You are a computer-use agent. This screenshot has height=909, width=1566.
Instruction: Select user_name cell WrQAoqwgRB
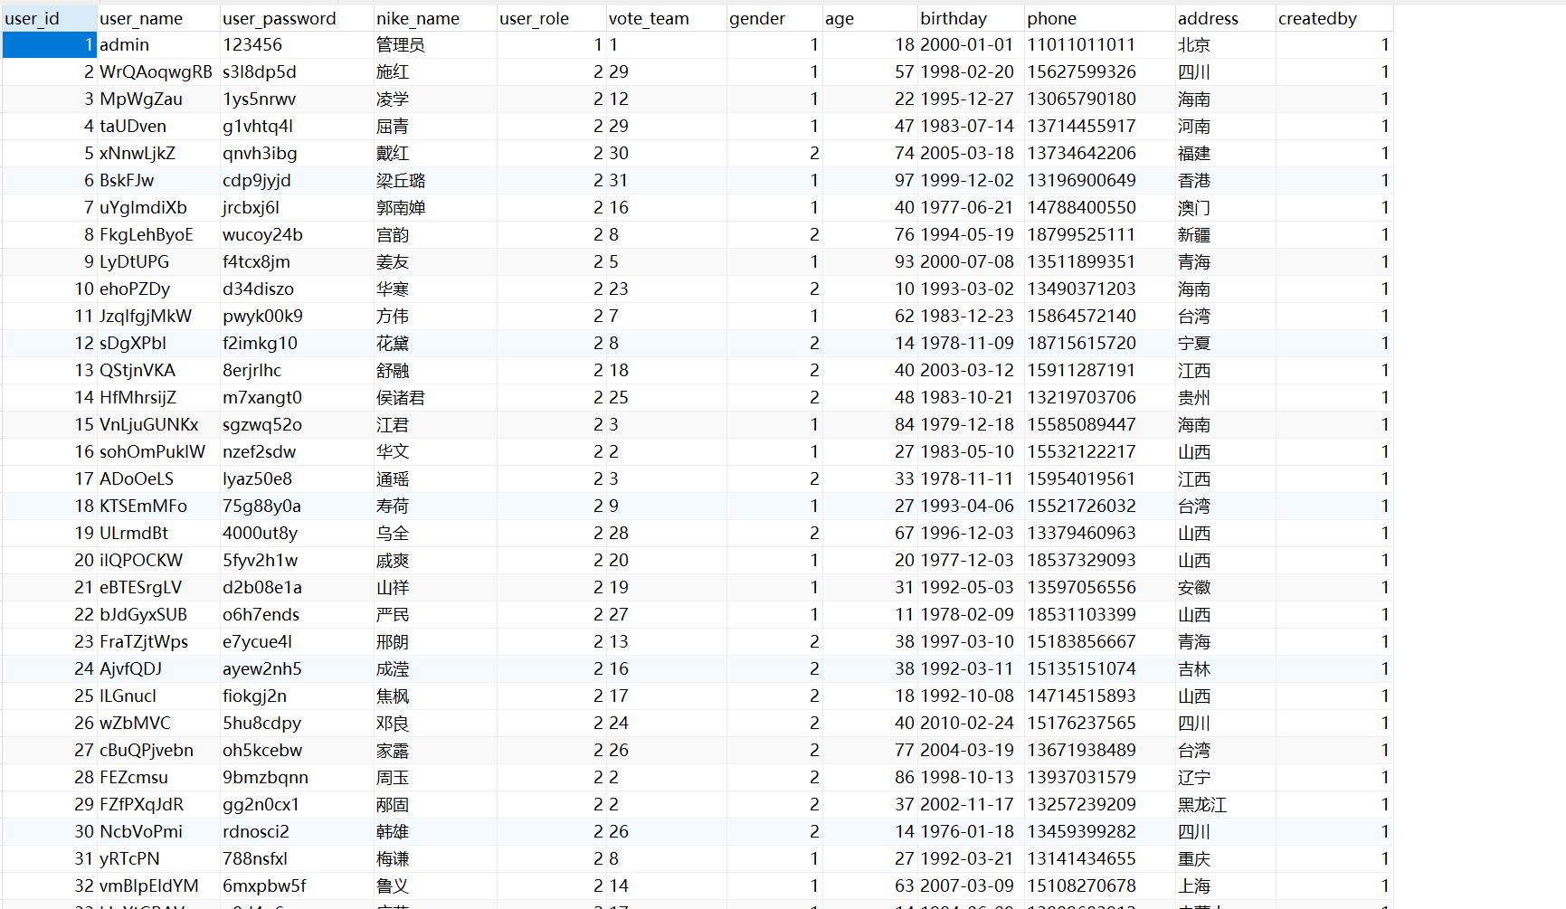157,71
